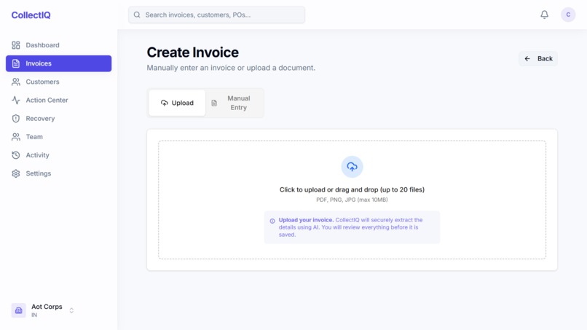Click the Recovery shield icon
Viewport: 587px width, 330px height.
click(x=16, y=119)
